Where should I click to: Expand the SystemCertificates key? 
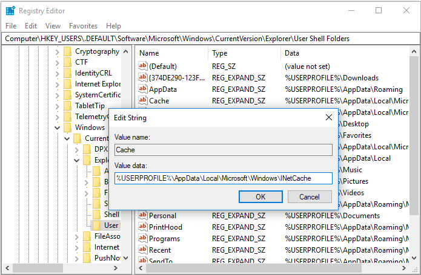coord(57,95)
